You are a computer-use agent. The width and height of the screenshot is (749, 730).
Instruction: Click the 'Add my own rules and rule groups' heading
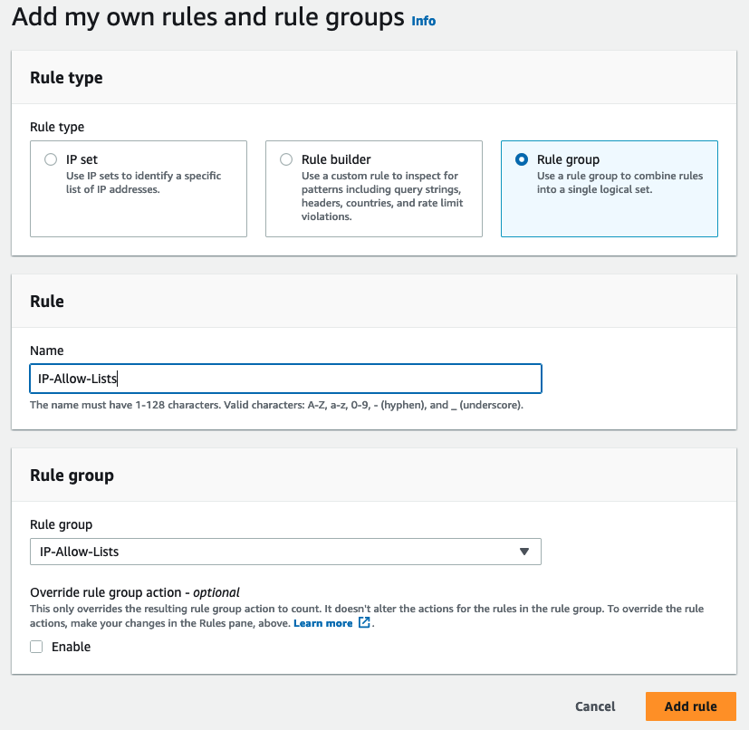[208, 18]
